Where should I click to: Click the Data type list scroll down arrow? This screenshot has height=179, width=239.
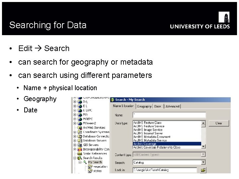(203, 147)
